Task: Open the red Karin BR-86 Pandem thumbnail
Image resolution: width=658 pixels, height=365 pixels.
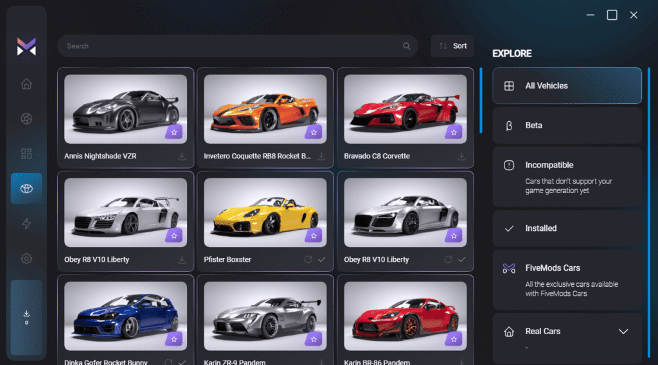Action: click(x=405, y=316)
